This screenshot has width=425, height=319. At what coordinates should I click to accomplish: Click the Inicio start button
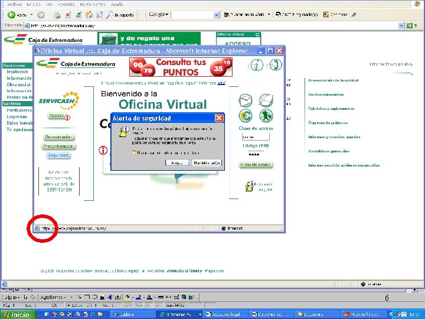(x=18, y=315)
